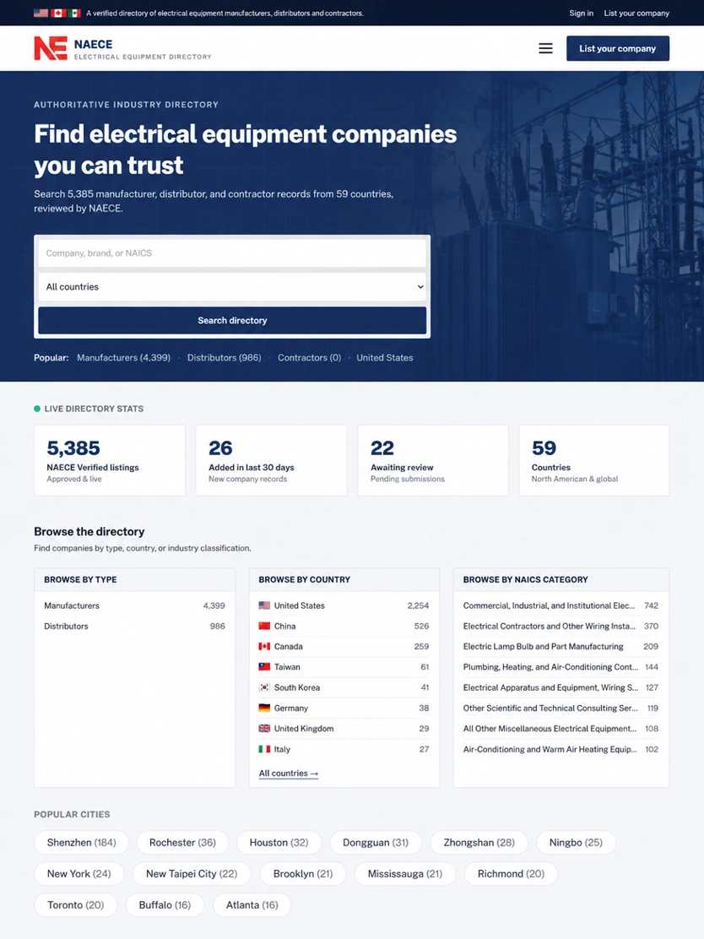
Task: Open List your company link in top bar
Action: [636, 14]
